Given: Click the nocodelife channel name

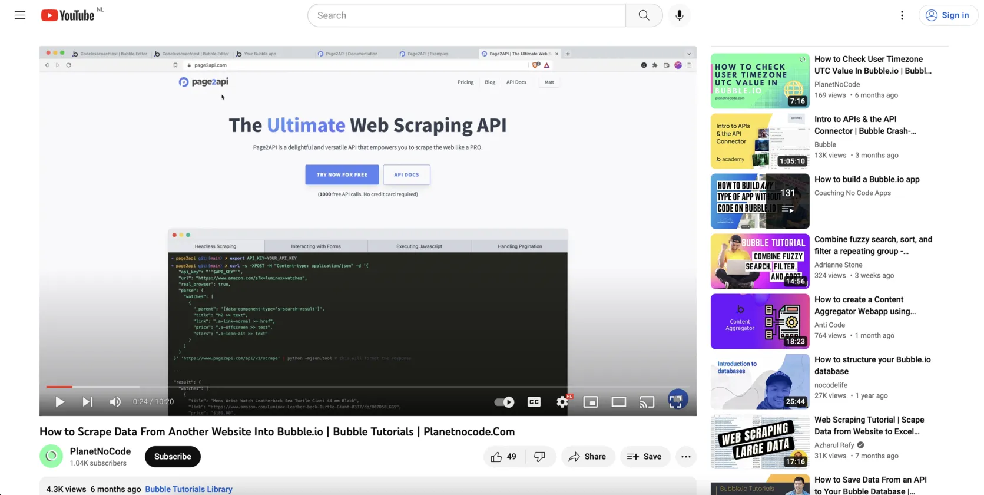Looking at the screenshot, I should 831,385.
